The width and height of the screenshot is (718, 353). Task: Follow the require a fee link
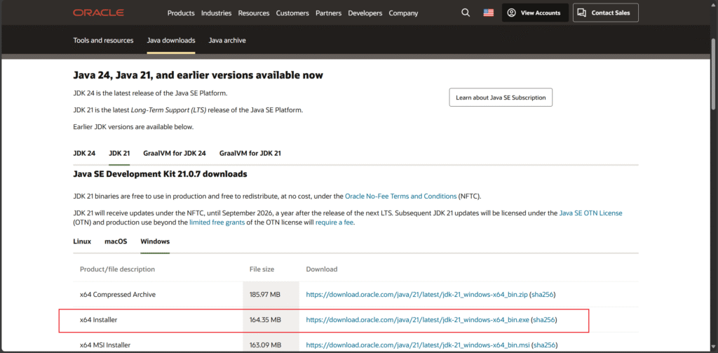(x=334, y=222)
